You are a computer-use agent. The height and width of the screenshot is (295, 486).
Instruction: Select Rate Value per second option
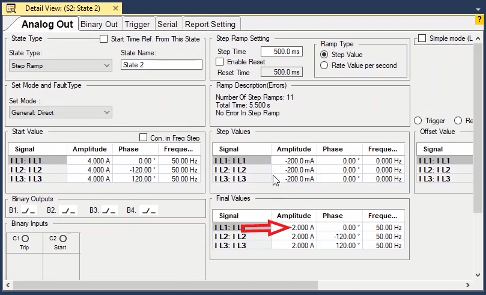click(324, 65)
